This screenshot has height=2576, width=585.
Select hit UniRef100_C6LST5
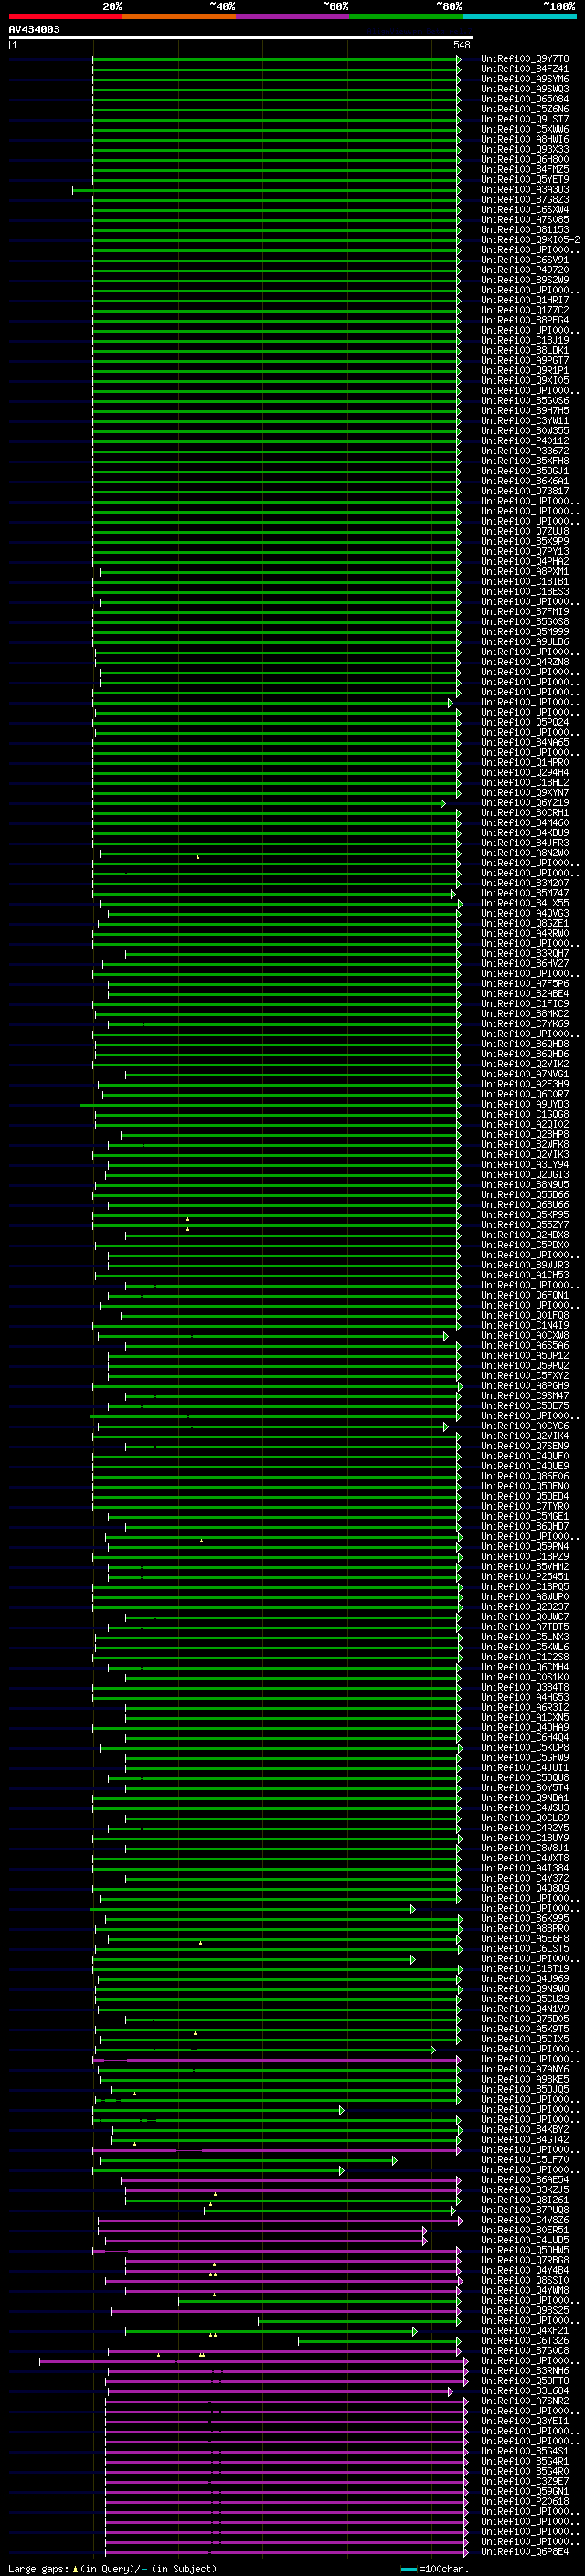click(x=525, y=1949)
